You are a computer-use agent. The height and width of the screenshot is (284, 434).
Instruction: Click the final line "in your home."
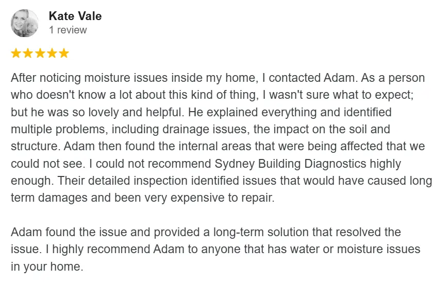46,267
